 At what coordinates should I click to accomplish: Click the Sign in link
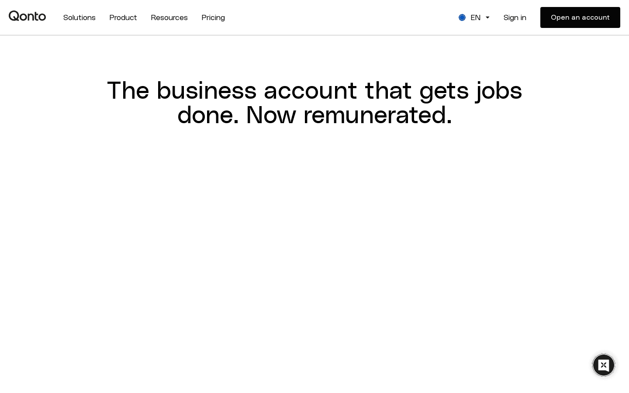pos(515,17)
